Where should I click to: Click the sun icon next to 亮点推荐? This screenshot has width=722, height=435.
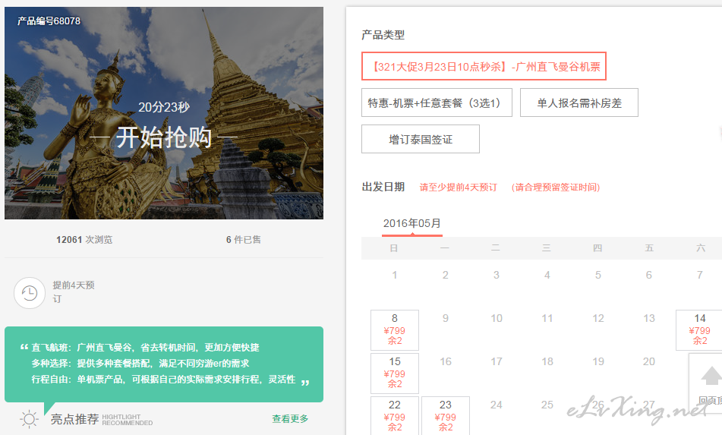click(x=30, y=419)
